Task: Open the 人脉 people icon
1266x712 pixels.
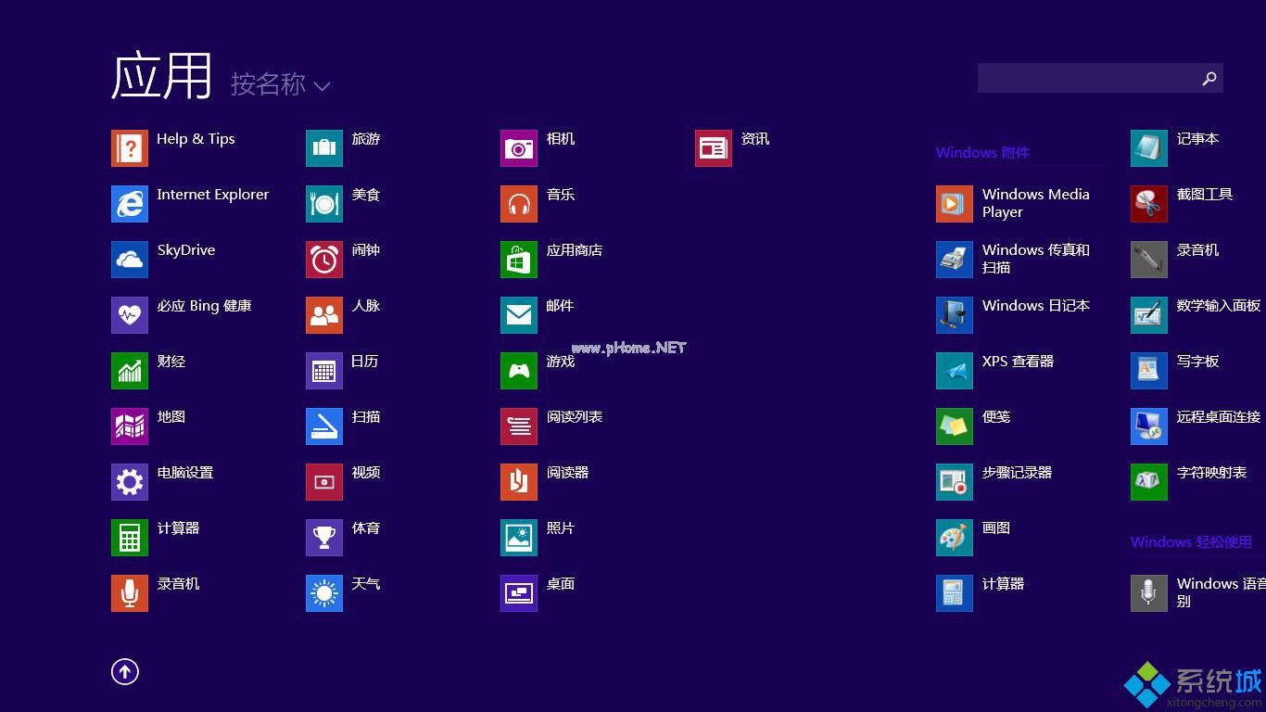Action: pos(324,315)
